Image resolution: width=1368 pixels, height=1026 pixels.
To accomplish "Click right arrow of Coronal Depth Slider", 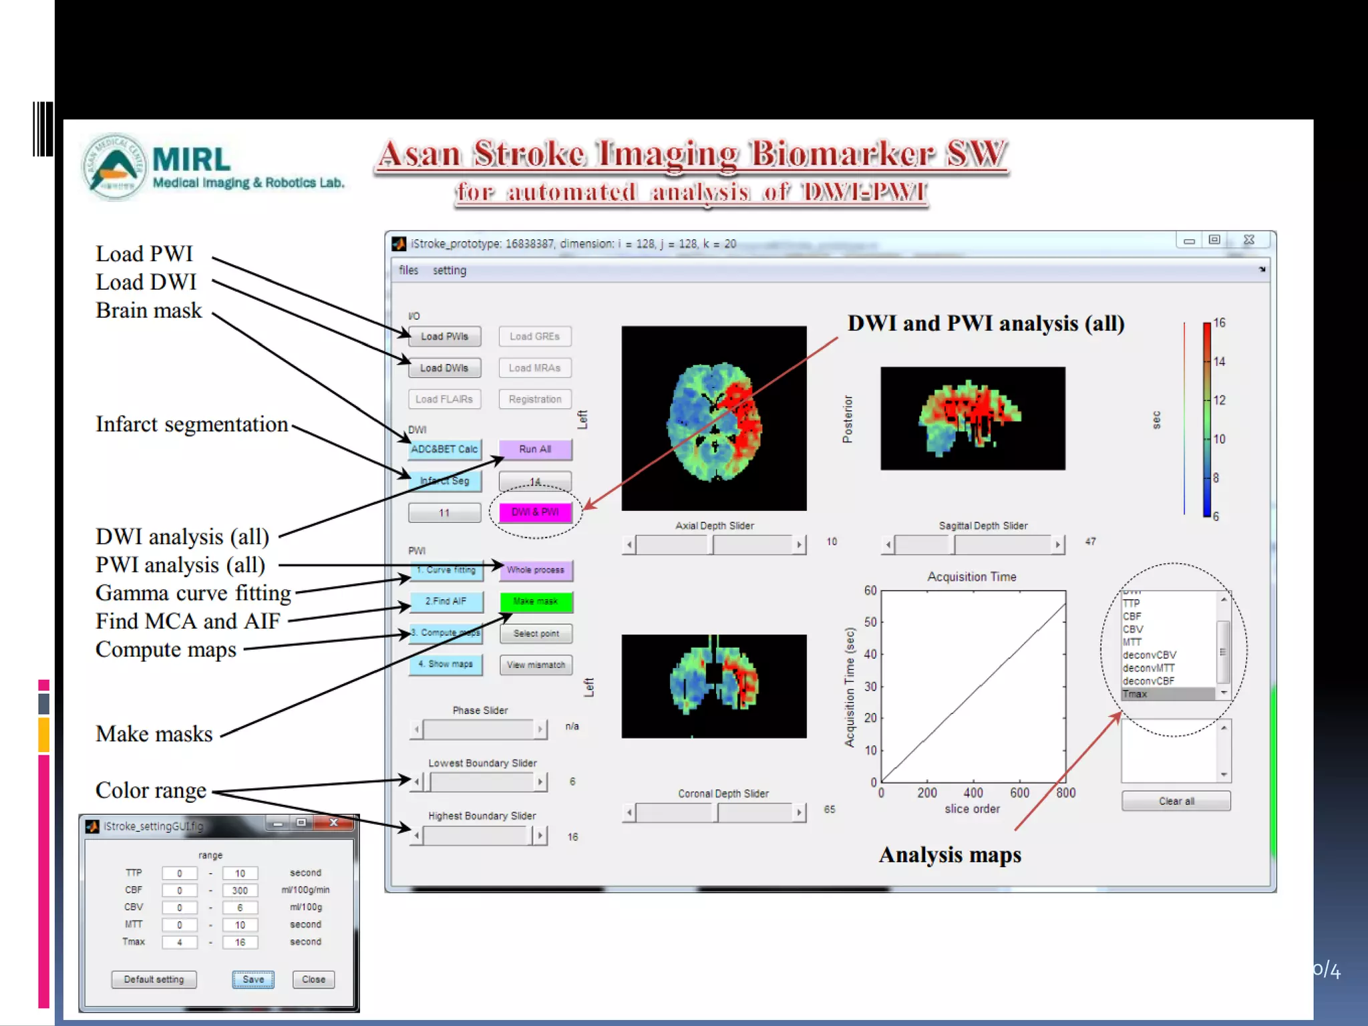I will coord(799,813).
